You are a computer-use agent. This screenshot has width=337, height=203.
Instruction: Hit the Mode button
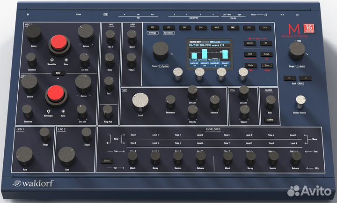[250, 66]
